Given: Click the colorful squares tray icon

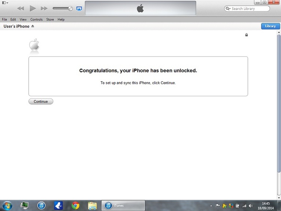Looking at the screenshot, I should pyautogui.click(x=231, y=206).
